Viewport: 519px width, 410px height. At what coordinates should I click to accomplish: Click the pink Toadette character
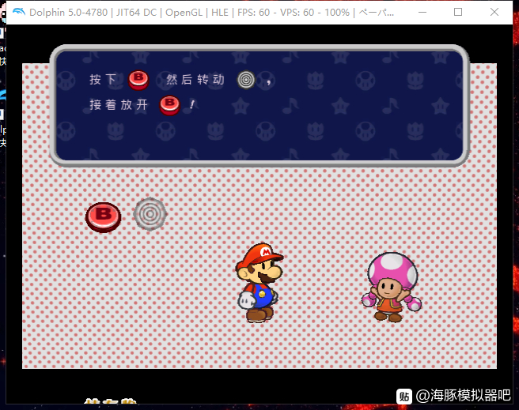392,287
